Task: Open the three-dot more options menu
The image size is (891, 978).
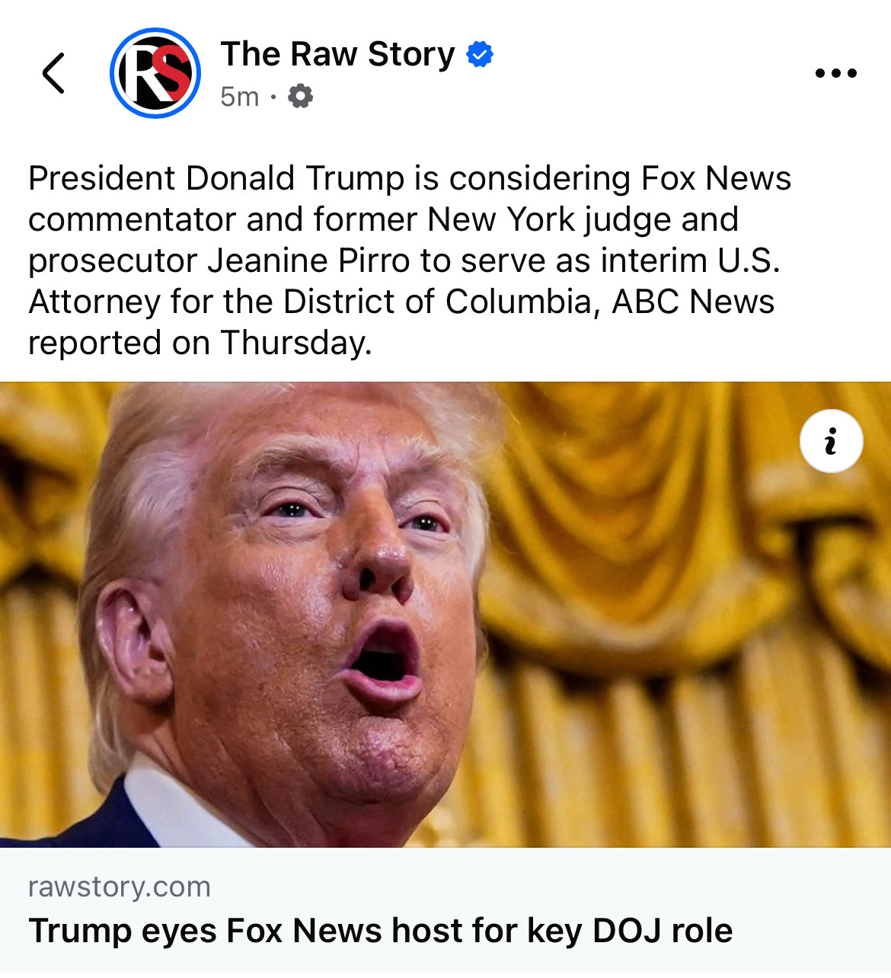Action: [835, 74]
